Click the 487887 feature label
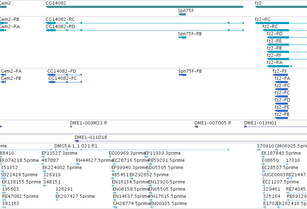 (50, 160)
